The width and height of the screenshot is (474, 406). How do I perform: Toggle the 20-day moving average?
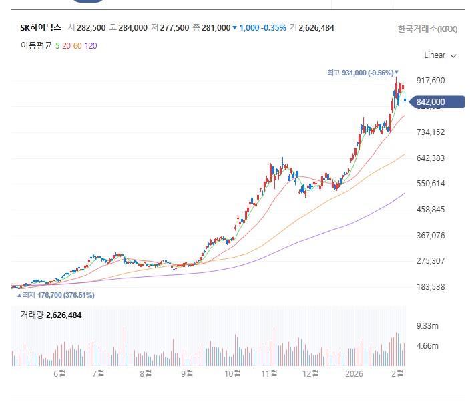pos(66,46)
